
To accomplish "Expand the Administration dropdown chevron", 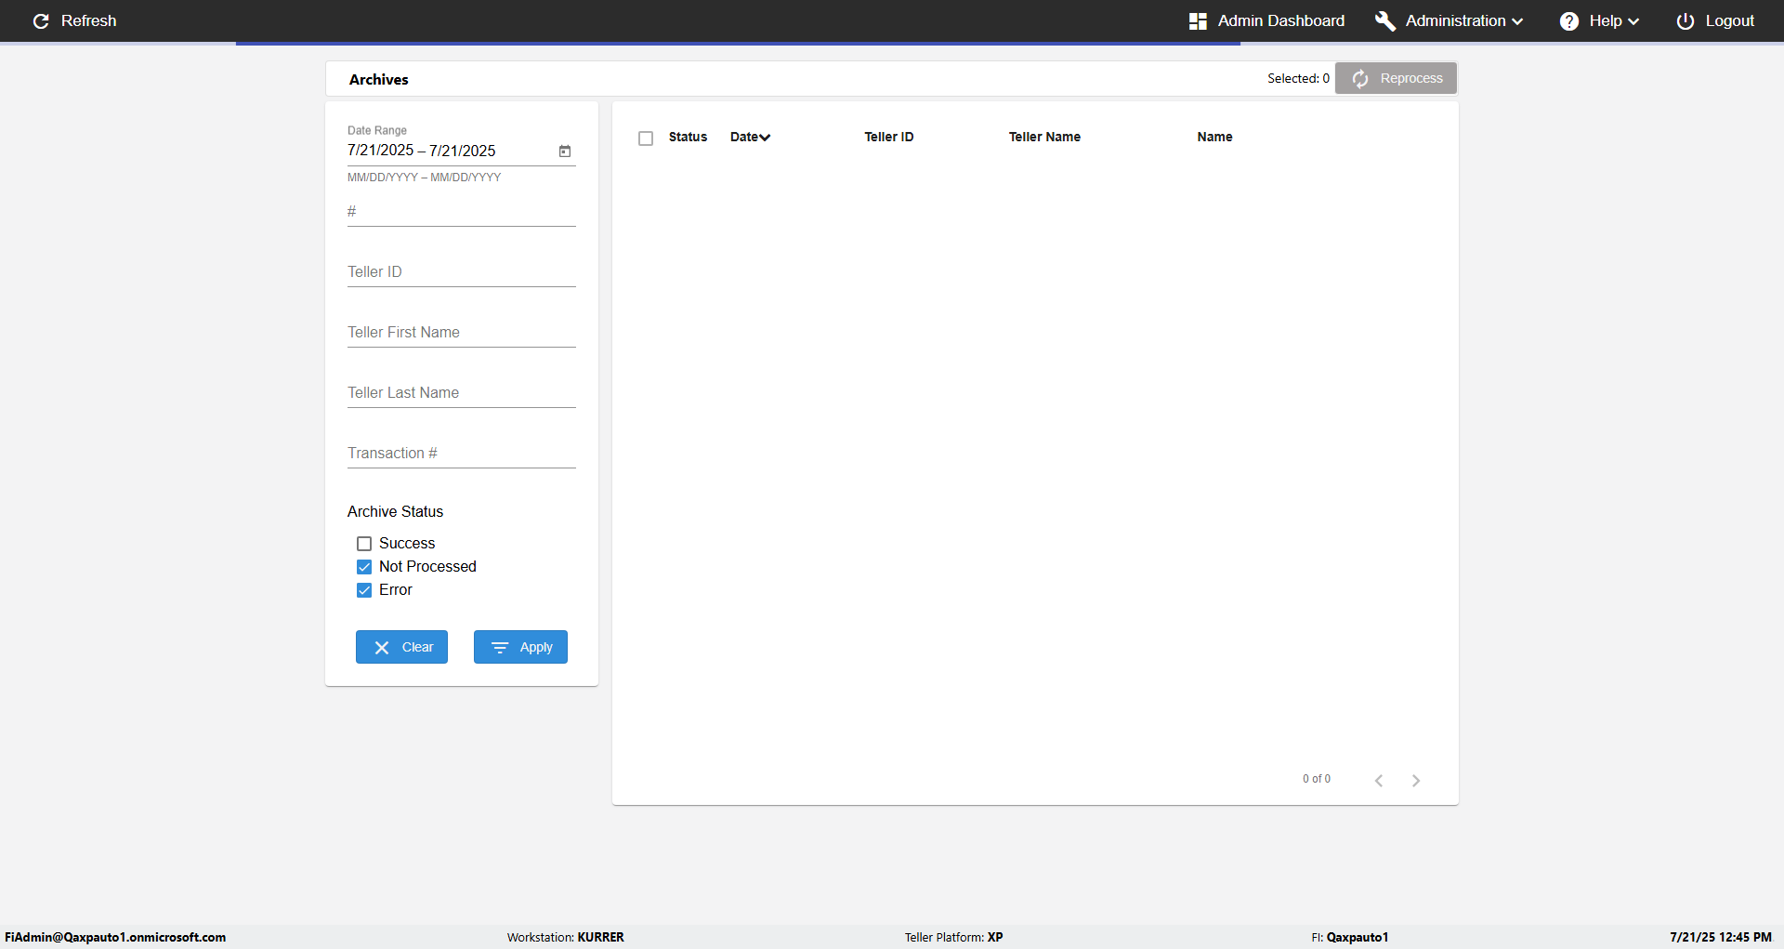I will tap(1517, 21).
